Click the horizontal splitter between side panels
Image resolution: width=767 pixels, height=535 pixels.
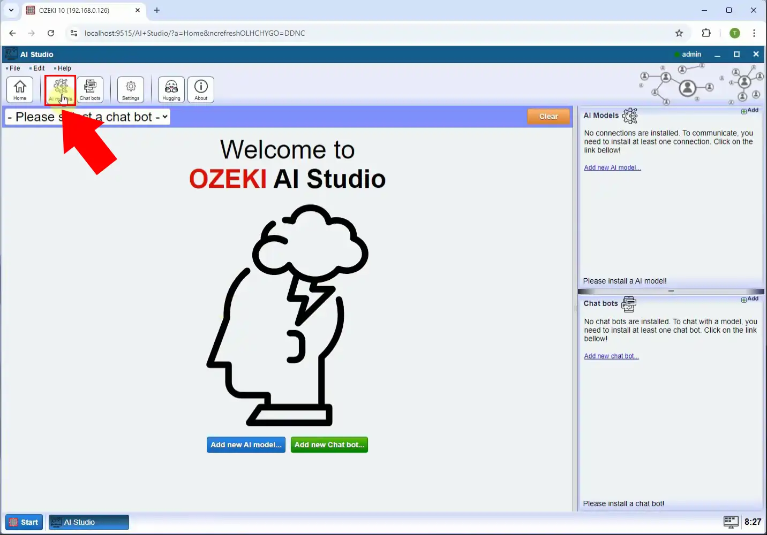[x=671, y=292]
